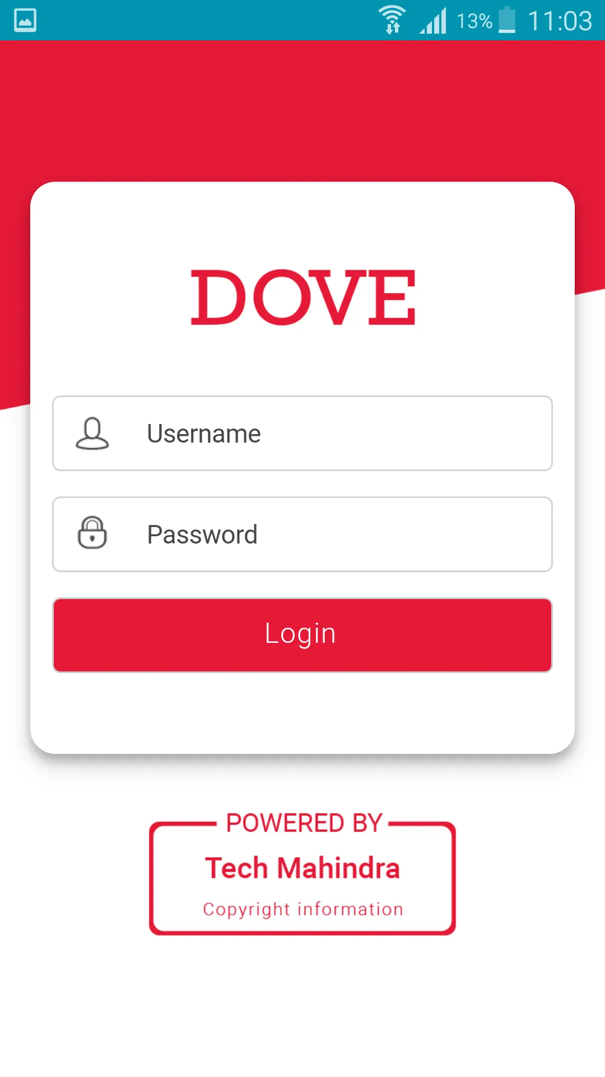Tap the Login text label on button
The width and height of the screenshot is (605, 1077).
[x=300, y=634]
